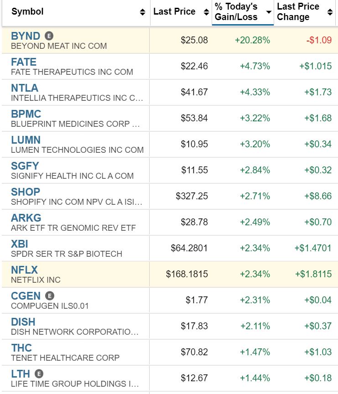338x394 pixels.
Task: Open the % Today's Gain/Loss sort dropdown arrow
Action: coord(269,12)
